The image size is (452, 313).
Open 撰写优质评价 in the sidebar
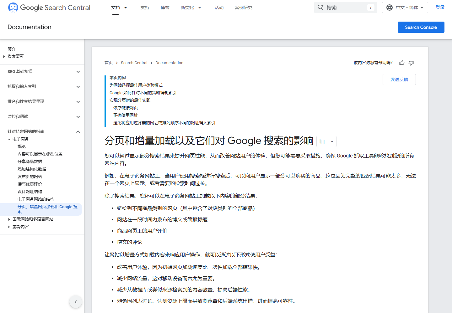[x=30, y=184]
